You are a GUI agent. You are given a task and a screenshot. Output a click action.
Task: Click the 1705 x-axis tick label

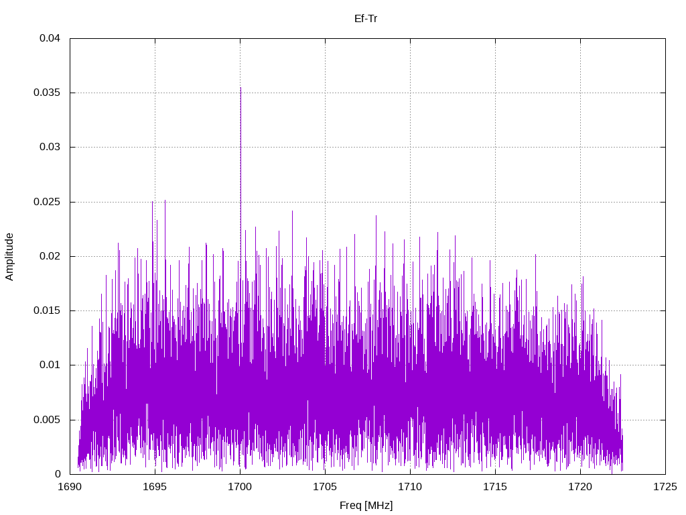tap(325, 487)
